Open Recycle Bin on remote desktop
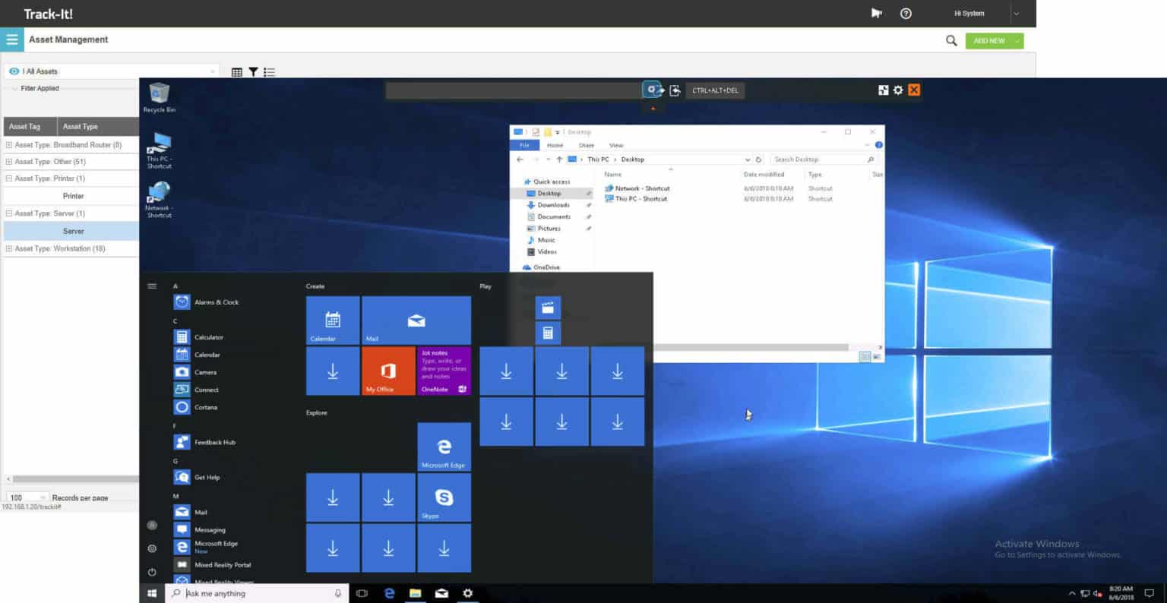The width and height of the screenshot is (1167, 603). [160, 98]
